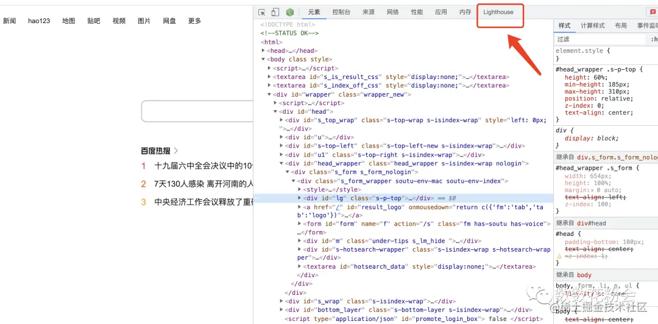Switch to the 控制台 tab

[x=341, y=12]
